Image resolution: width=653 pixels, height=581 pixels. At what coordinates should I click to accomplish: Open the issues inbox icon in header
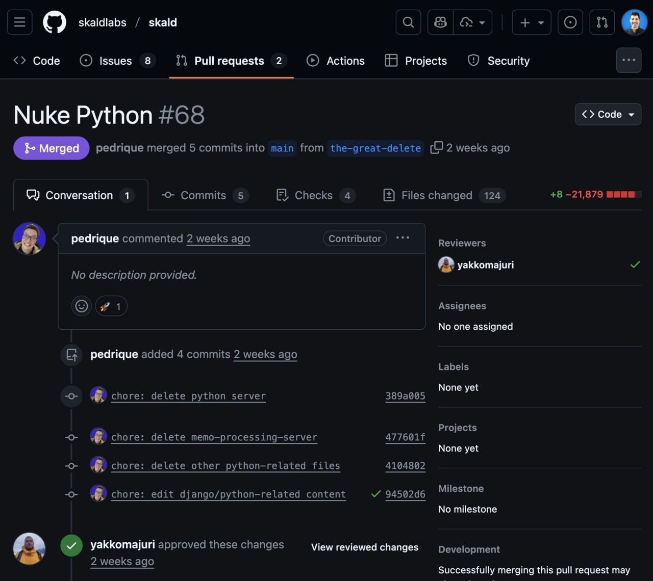tap(570, 22)
